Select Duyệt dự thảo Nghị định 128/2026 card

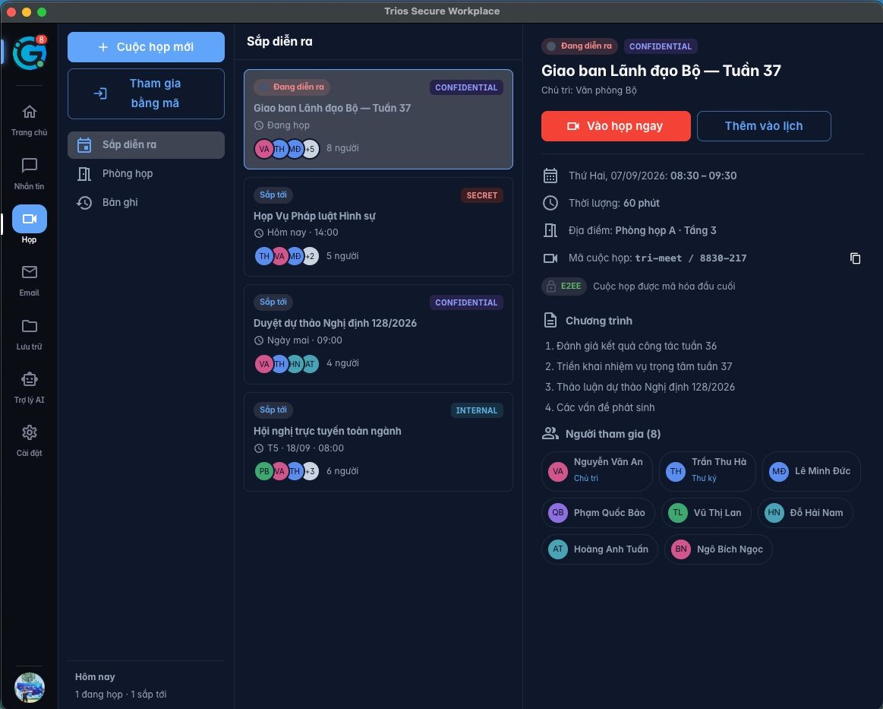(x=378, y=334)
